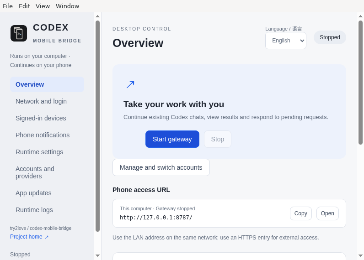Show Runtime logs section
This screenshot has height=260, width=364.
pos(47,210)
